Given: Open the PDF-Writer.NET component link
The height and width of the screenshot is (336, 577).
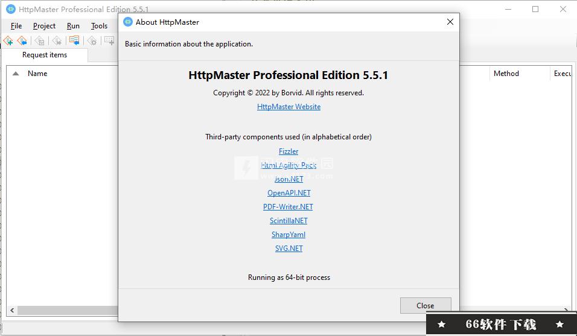Looking at the screenshot, I should [288, 206].
